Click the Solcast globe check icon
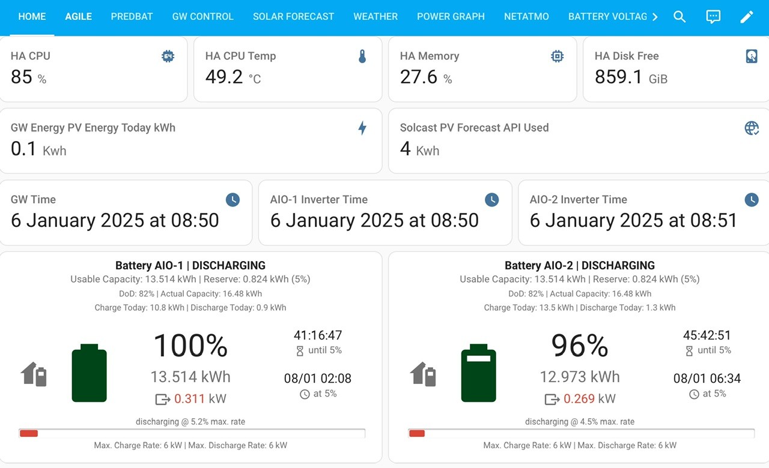 (x=752, y=128)
